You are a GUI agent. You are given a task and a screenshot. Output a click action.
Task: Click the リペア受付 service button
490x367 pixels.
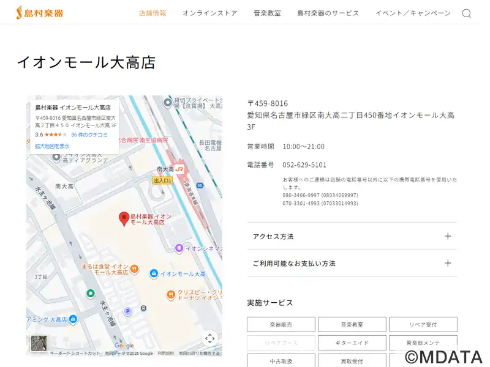click(423, 325)
